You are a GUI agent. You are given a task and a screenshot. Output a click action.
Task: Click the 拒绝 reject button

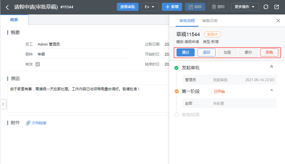(269, 52)
